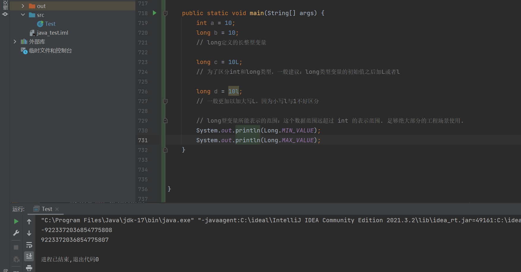Click the 进程已结束 exit code message
This screenshot has width=521, height=272.
coord(70,259)
